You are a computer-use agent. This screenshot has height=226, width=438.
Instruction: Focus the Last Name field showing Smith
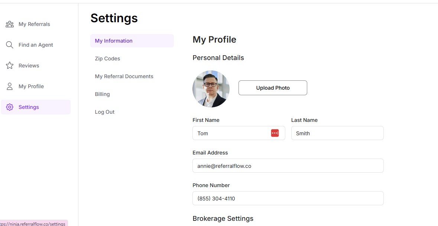[337, 133]
